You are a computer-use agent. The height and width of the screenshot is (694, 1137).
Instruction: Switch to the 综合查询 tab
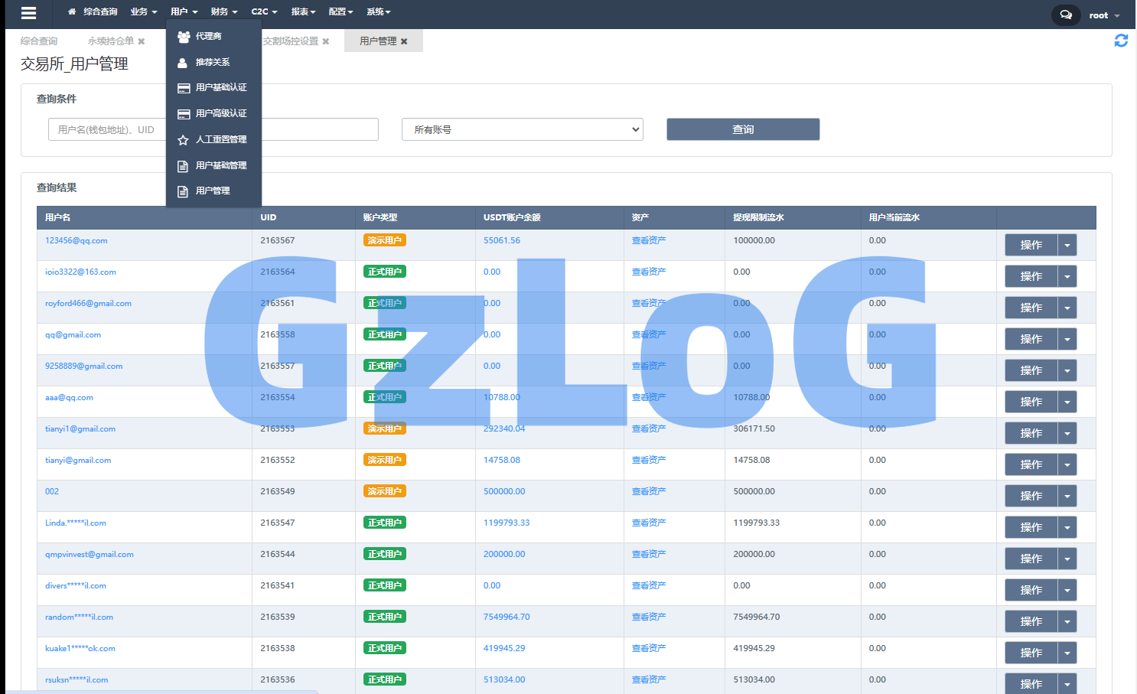(x=39, y=41)
